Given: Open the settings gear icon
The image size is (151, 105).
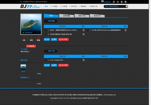Looking at the screenshot, I should pos(125,2).
